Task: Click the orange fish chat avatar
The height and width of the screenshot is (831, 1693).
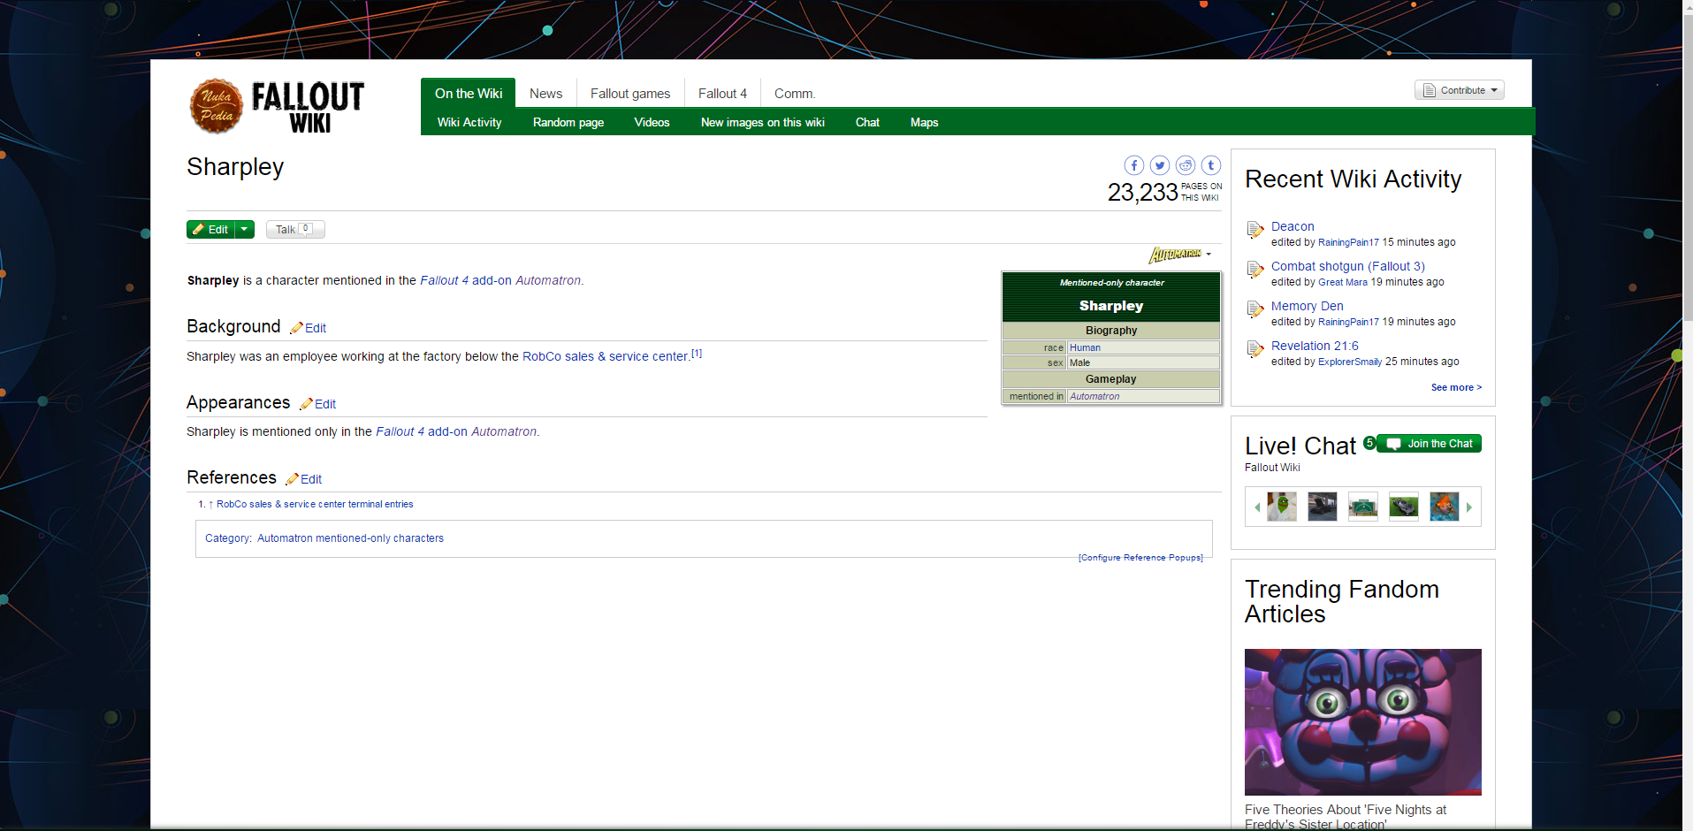Action: coord(1445,507)
